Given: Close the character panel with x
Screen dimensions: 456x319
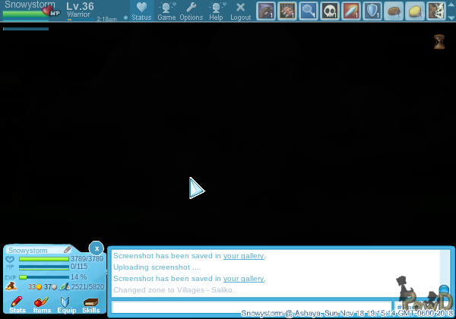Looking at the screenshot, I should (96, 248).
